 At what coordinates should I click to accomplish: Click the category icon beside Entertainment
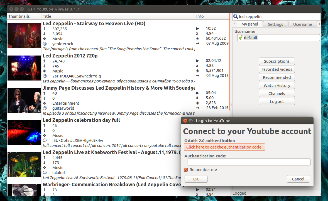pyautogui.click(x=44, y=103)
